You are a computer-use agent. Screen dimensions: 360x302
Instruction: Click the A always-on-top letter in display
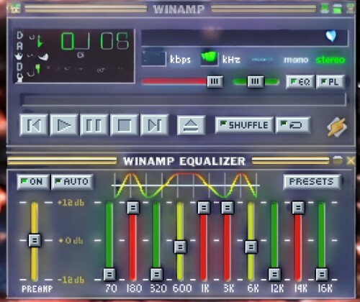tap(20, 46)
